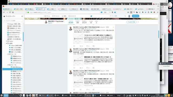This screenshot has width=173, height=97.
Task: Click the Twitter bird extension icon in toolbar
Action: 145,12
